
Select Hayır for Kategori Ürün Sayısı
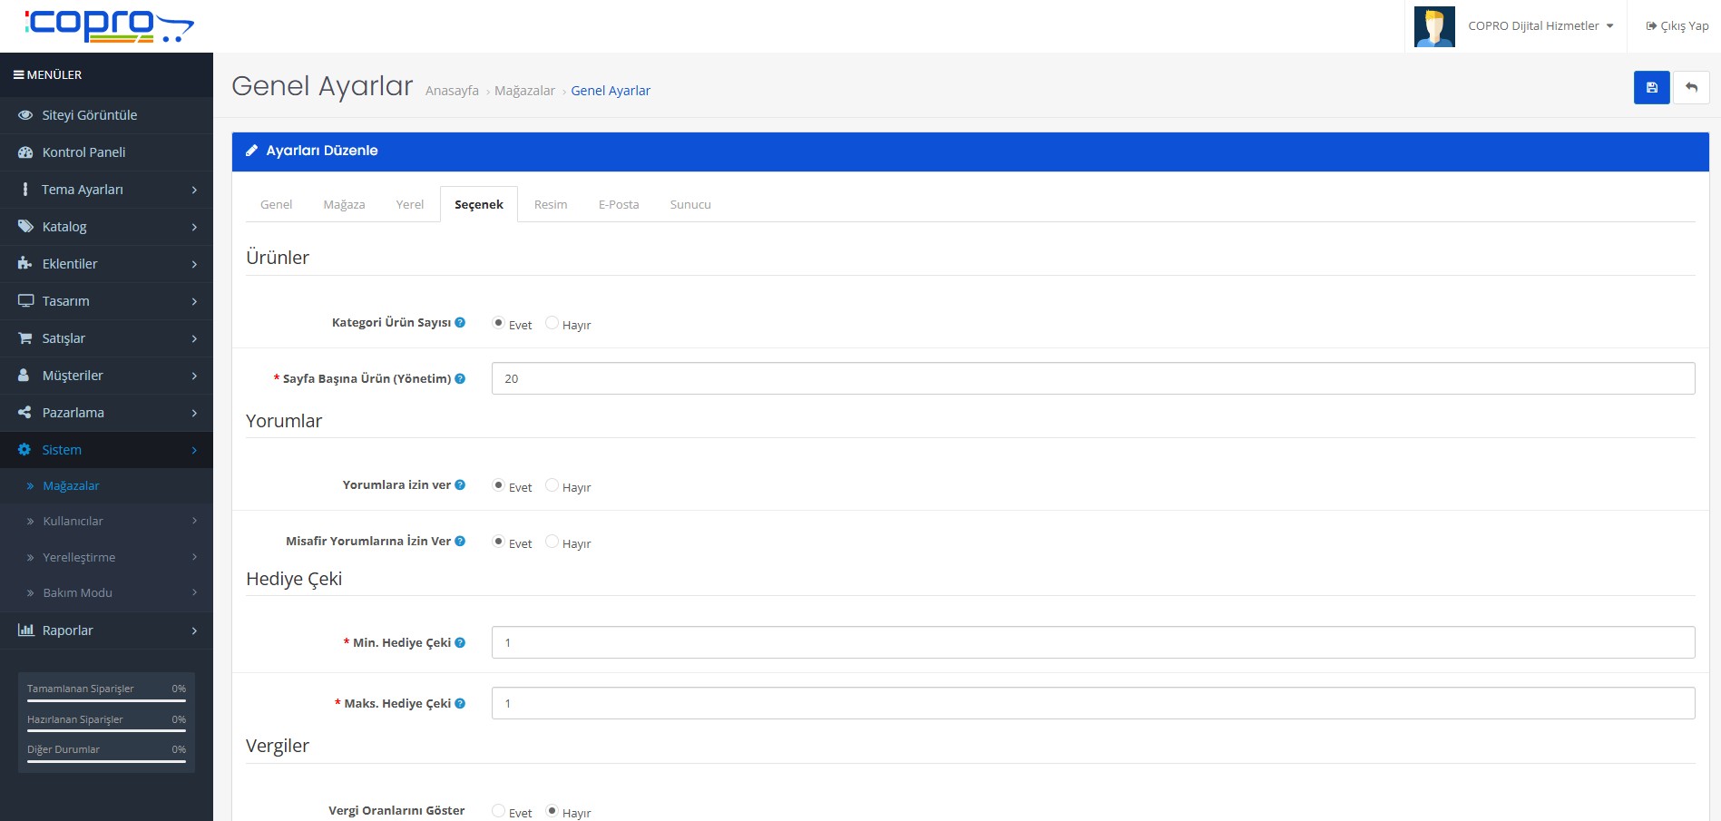pos(552,323)
